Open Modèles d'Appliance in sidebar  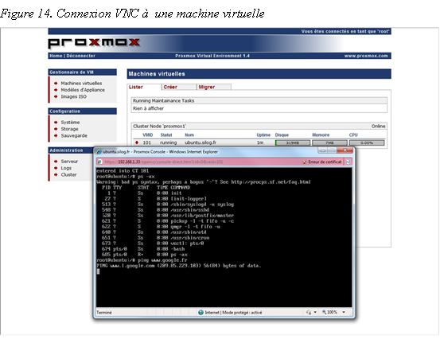[83, 90]
